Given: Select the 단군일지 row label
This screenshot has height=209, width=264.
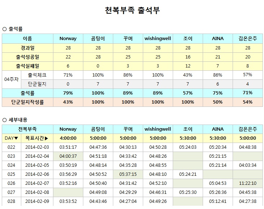Looking at the screenshot, I should click(37, 84).
